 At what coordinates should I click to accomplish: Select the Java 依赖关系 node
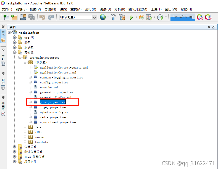pyautogui.click(x=35, y=157)
